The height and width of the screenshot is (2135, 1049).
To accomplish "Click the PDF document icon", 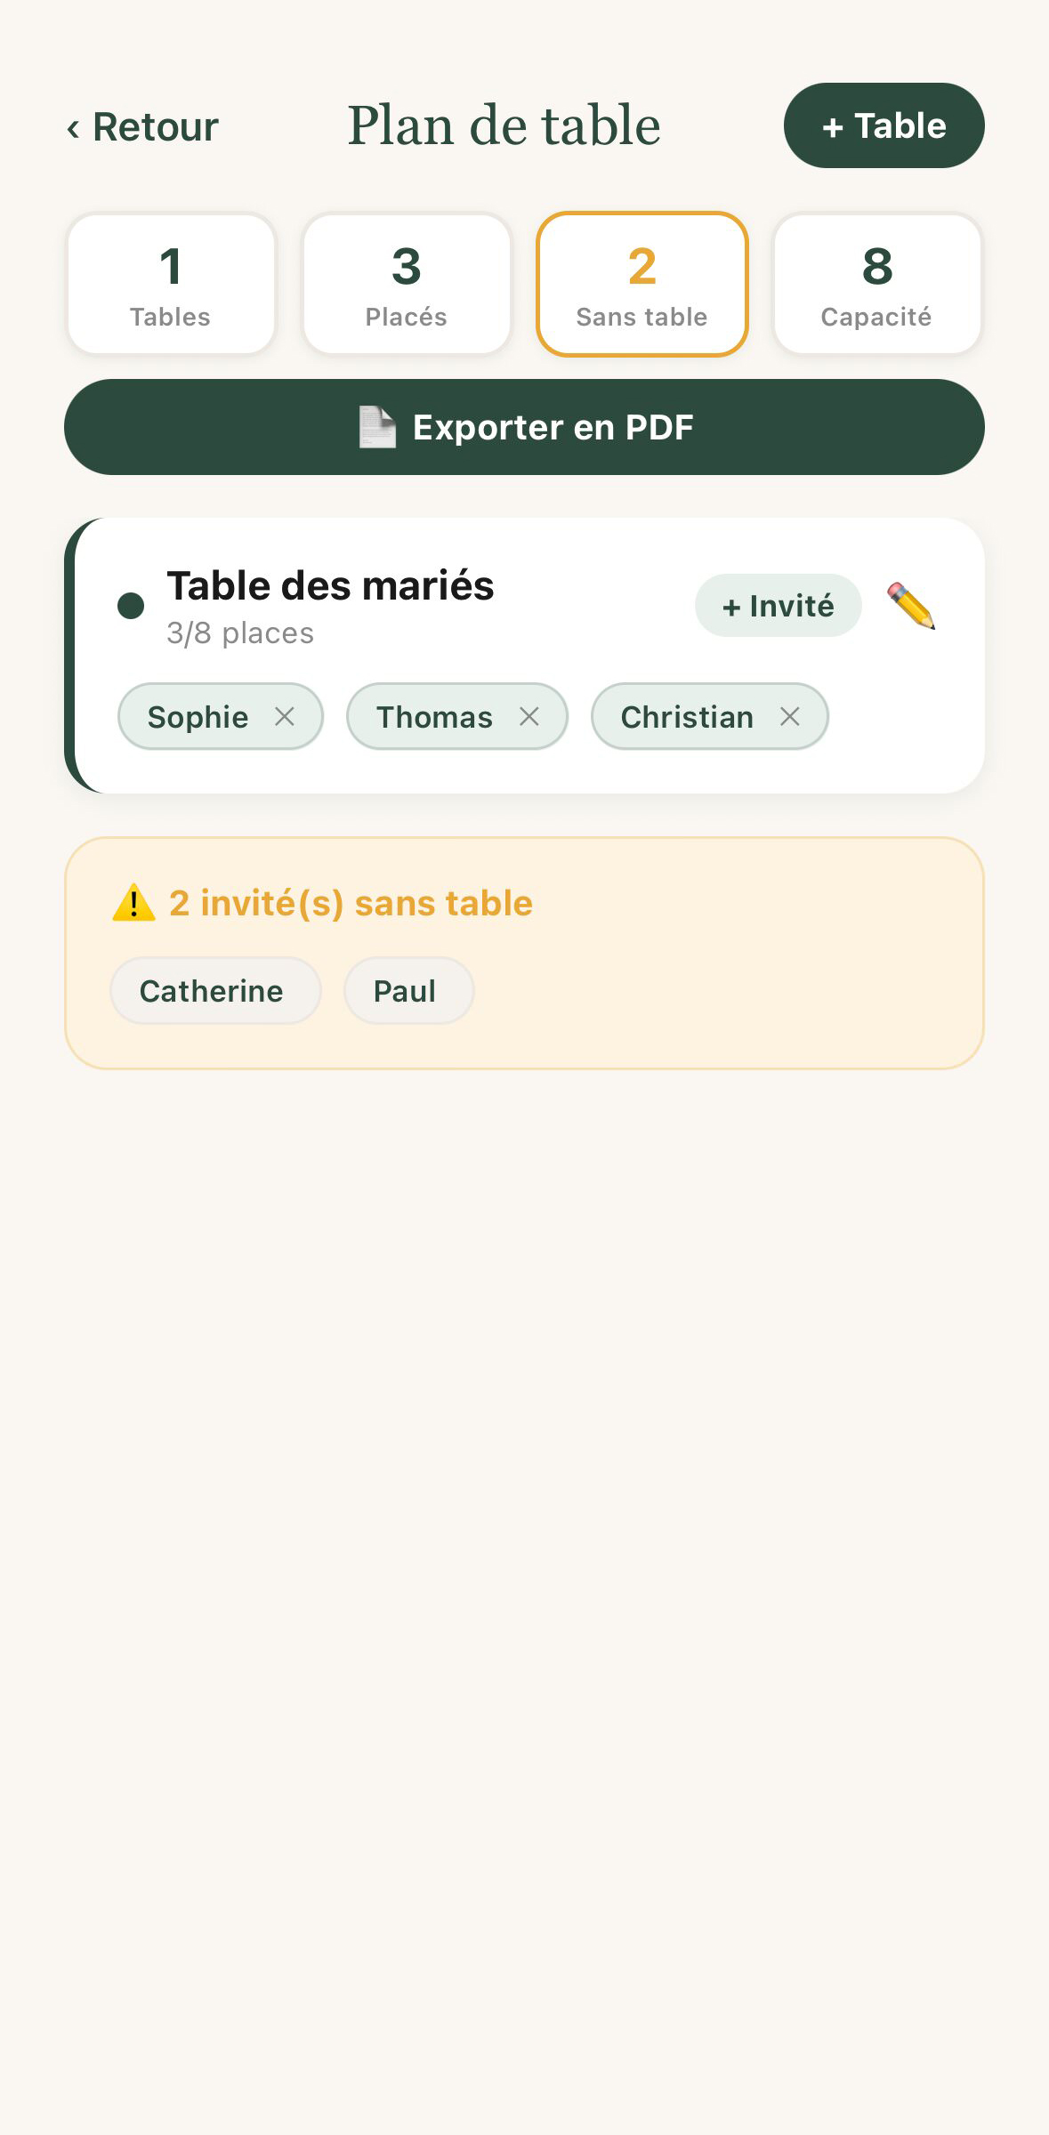I will coord(377,428).
